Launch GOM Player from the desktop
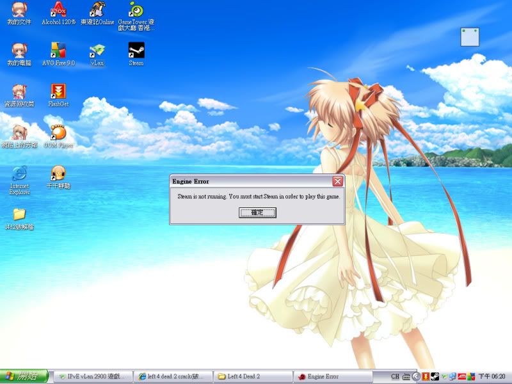 [x=58, y=132]
